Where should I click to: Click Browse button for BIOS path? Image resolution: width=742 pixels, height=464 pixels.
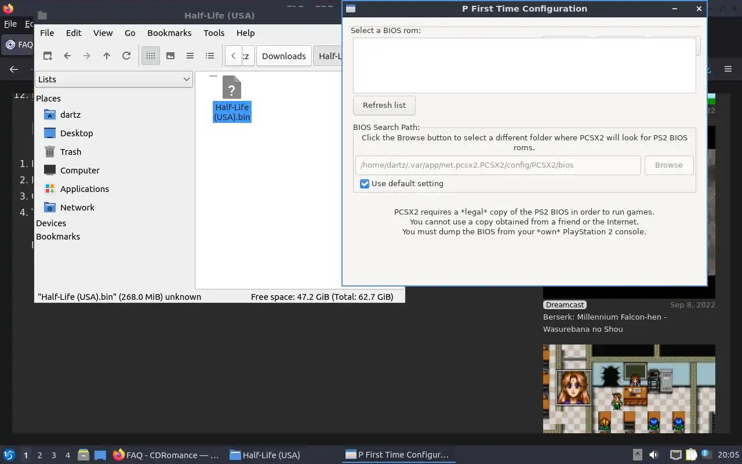pos(669,165)
